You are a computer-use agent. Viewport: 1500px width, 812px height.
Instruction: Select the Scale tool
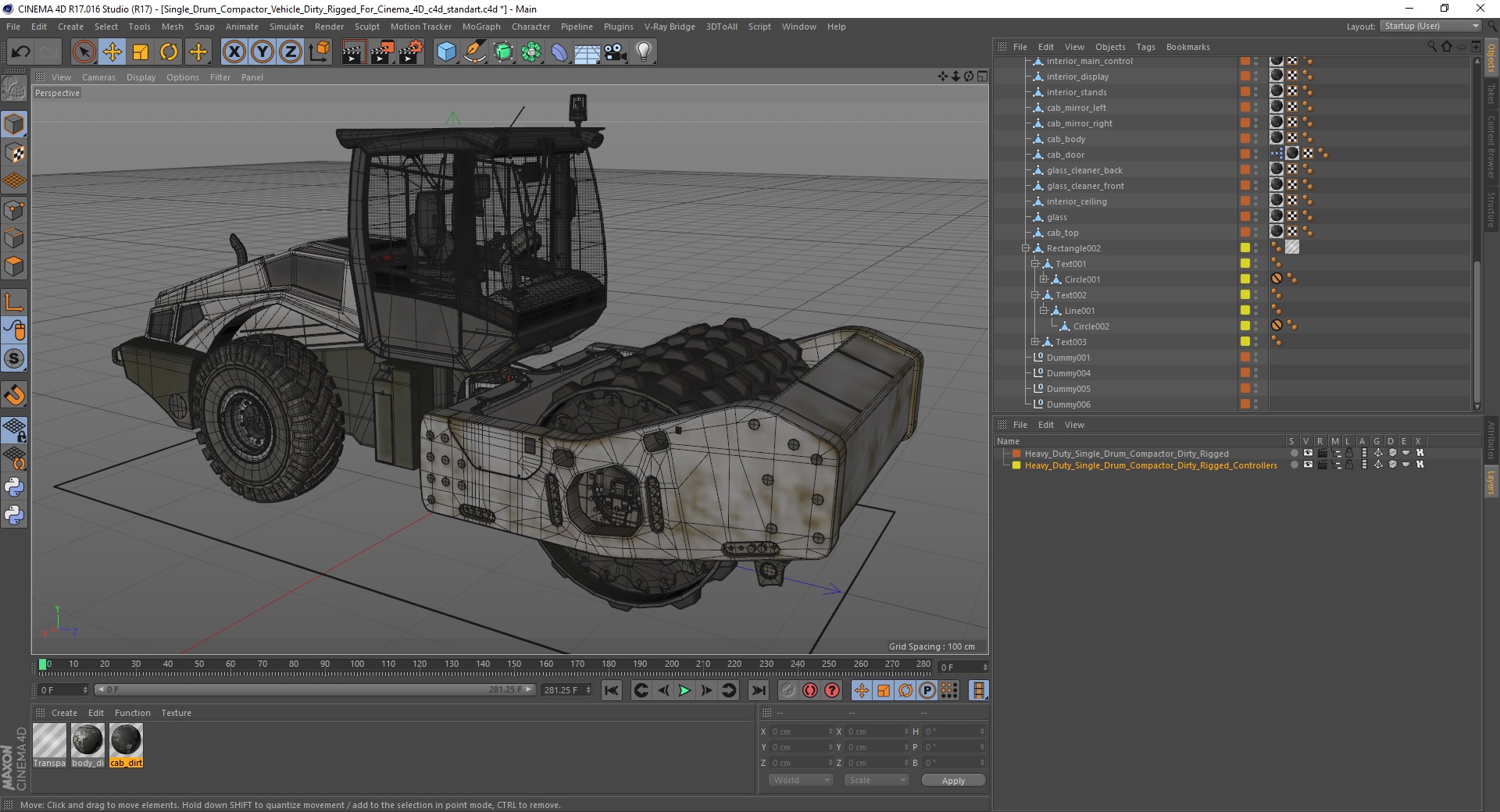(141, 52)
